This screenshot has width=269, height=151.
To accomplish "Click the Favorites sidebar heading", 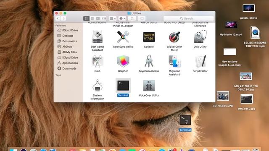I will click(x=61, y=26).
